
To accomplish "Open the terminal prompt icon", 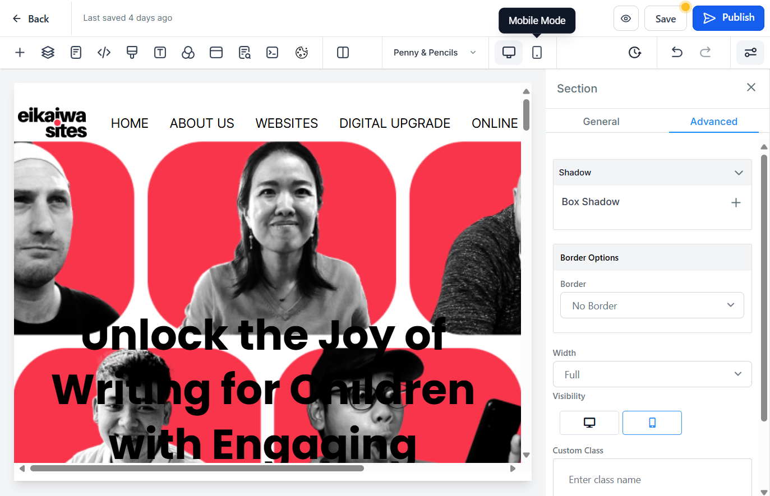I will point(272,53).
